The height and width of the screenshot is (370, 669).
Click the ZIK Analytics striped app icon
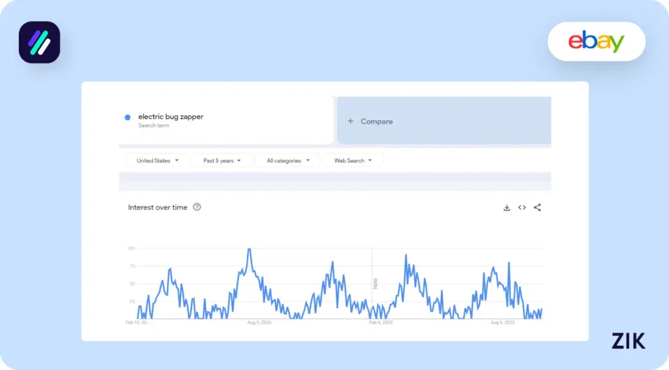click(39, 42)
